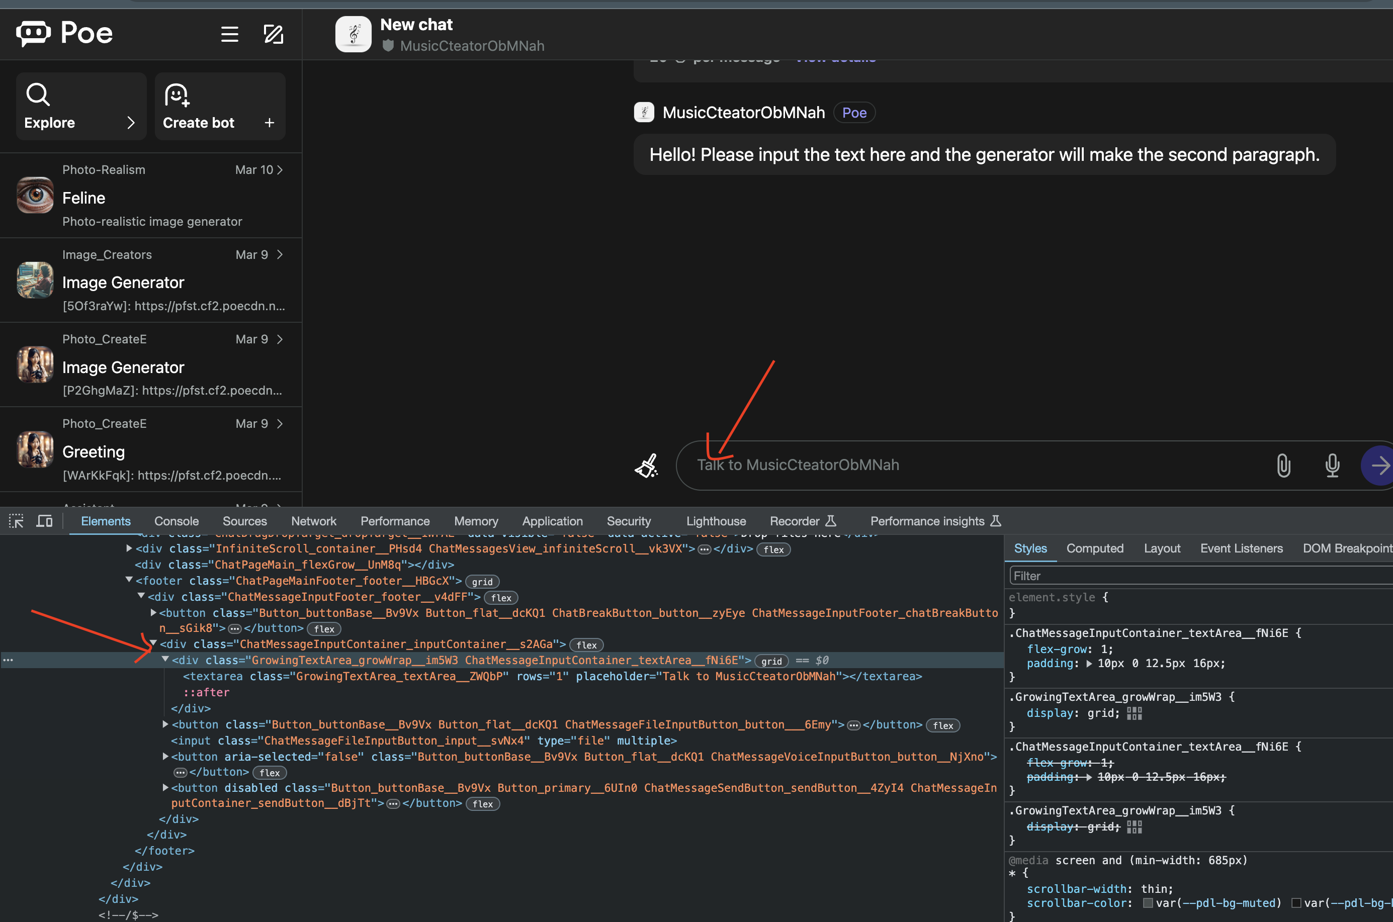Click the new chat compose icon

(273, 34)
